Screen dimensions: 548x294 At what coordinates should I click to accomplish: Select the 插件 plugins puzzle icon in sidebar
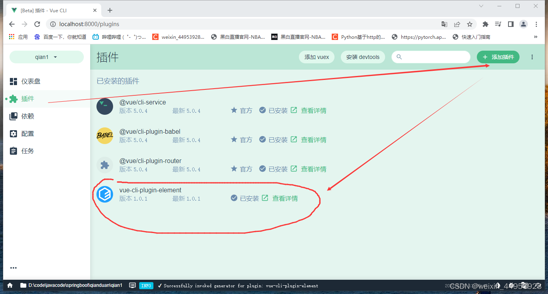pos(13,99)
